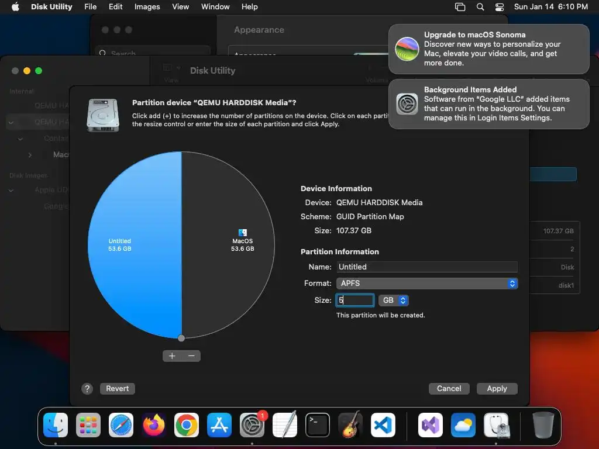Open the Background Items Added notification
599x449 pixels.
(489, 104)
